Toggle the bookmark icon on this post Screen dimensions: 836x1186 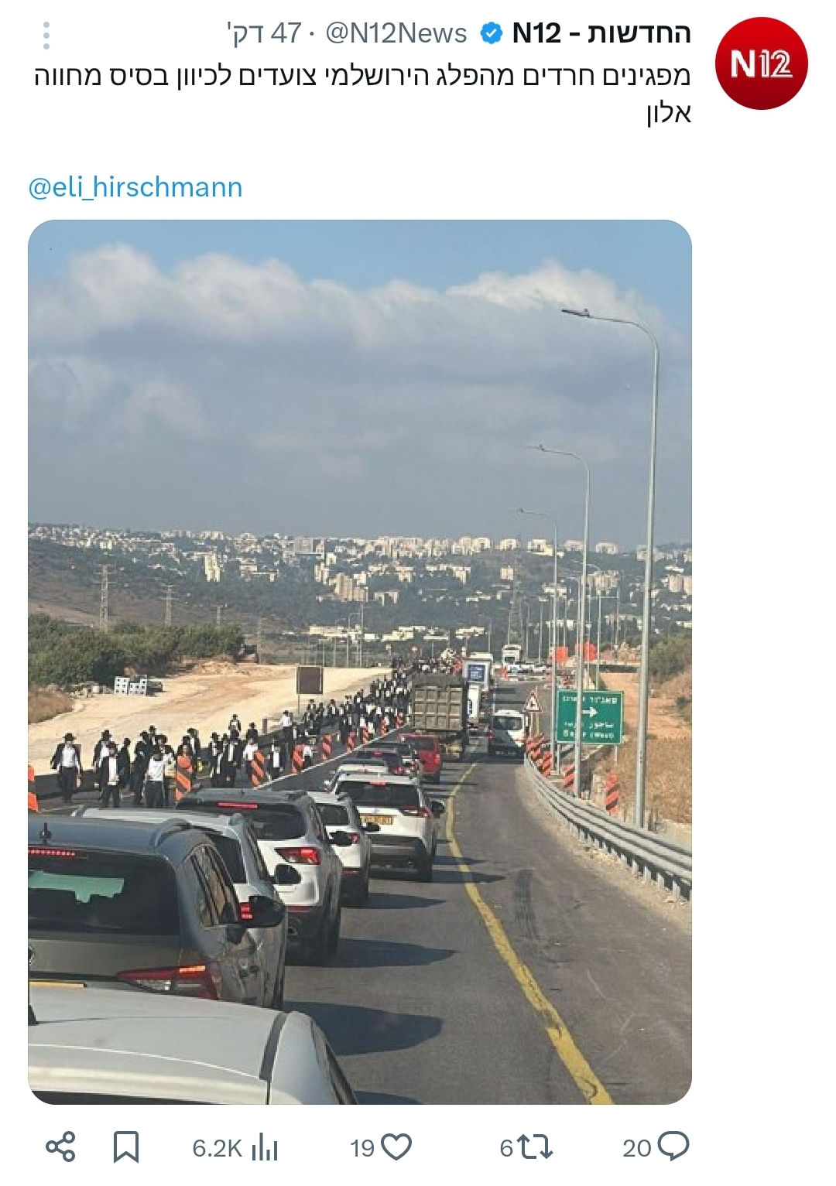point(126,1147)
